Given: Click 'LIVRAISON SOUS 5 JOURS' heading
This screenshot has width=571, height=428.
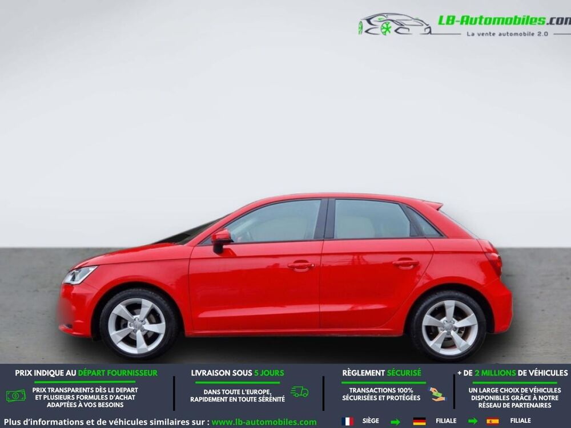Looking at the screenshot, I should coord(238,373).
